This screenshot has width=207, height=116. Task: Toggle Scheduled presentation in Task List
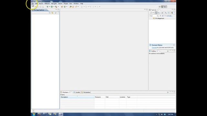coord(159,13)
